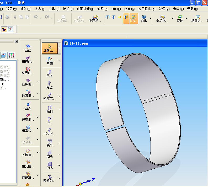Choose the 相交曲 intersection curve tool
The height and width of the screenshot is (187, 208).
pyautogui.click(x=28, y=164)
